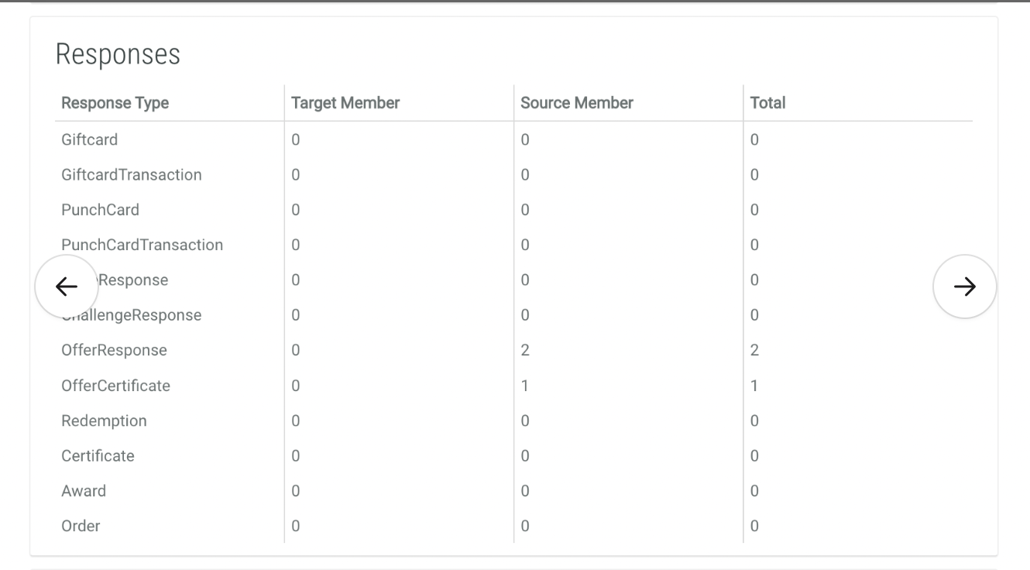Select the OfferResponse row label
This screenshot has height=570, width=1030.
115,351
